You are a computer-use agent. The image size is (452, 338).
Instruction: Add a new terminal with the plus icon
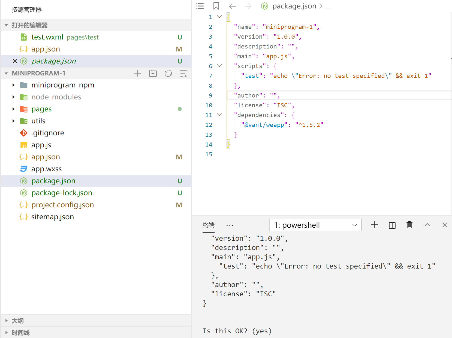point(375,225)
